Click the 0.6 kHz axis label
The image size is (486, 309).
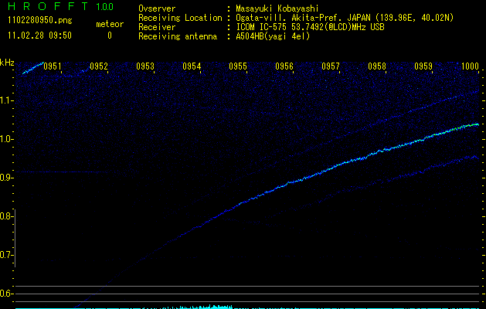click(x=6, y=294)
